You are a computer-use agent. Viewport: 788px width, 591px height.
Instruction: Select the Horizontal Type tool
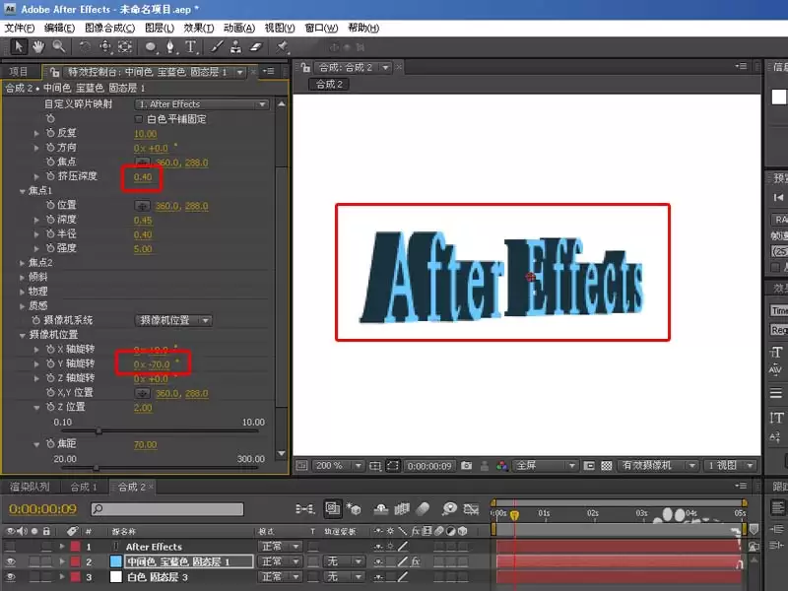[x=190, y=47]
